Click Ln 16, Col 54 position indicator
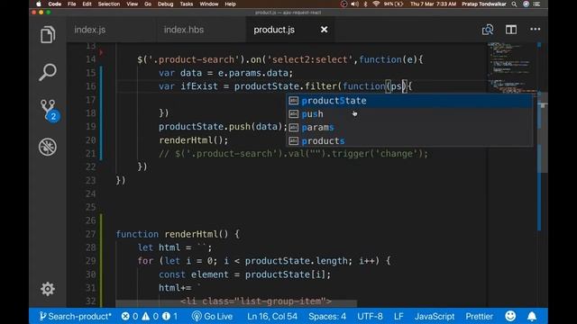Viewport: 577px width, 324px height. [x=272, y=316]
